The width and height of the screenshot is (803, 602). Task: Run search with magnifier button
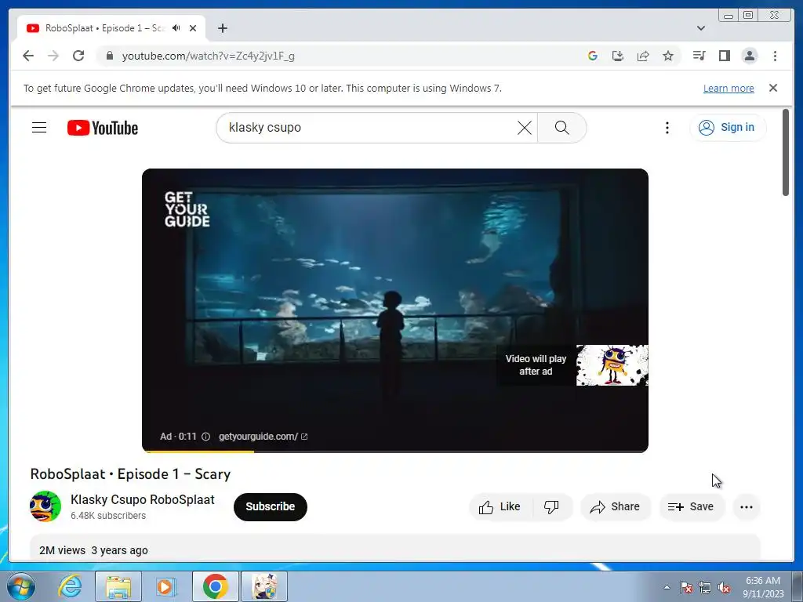click(561, 128)
